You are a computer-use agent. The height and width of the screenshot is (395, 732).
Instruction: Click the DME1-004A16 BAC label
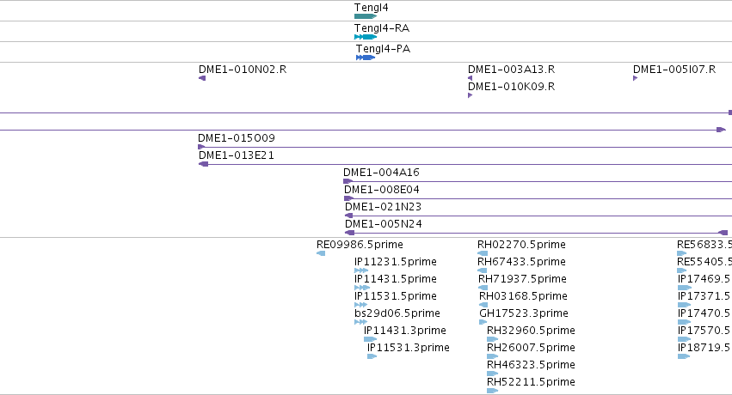pos(381,173)
